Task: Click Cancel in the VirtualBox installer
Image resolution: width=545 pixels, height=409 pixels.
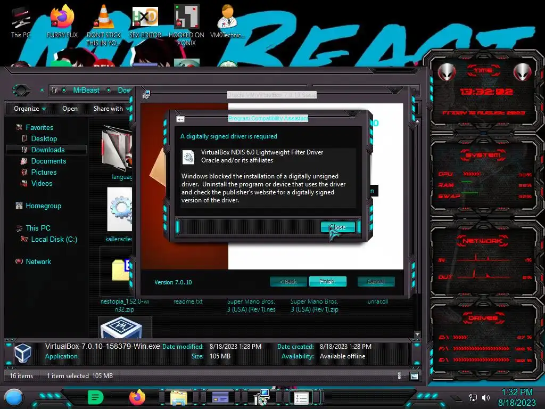Action: [376, 281]
